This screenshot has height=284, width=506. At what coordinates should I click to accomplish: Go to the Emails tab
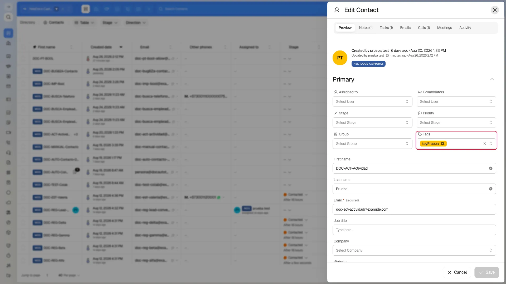(405, 28)
